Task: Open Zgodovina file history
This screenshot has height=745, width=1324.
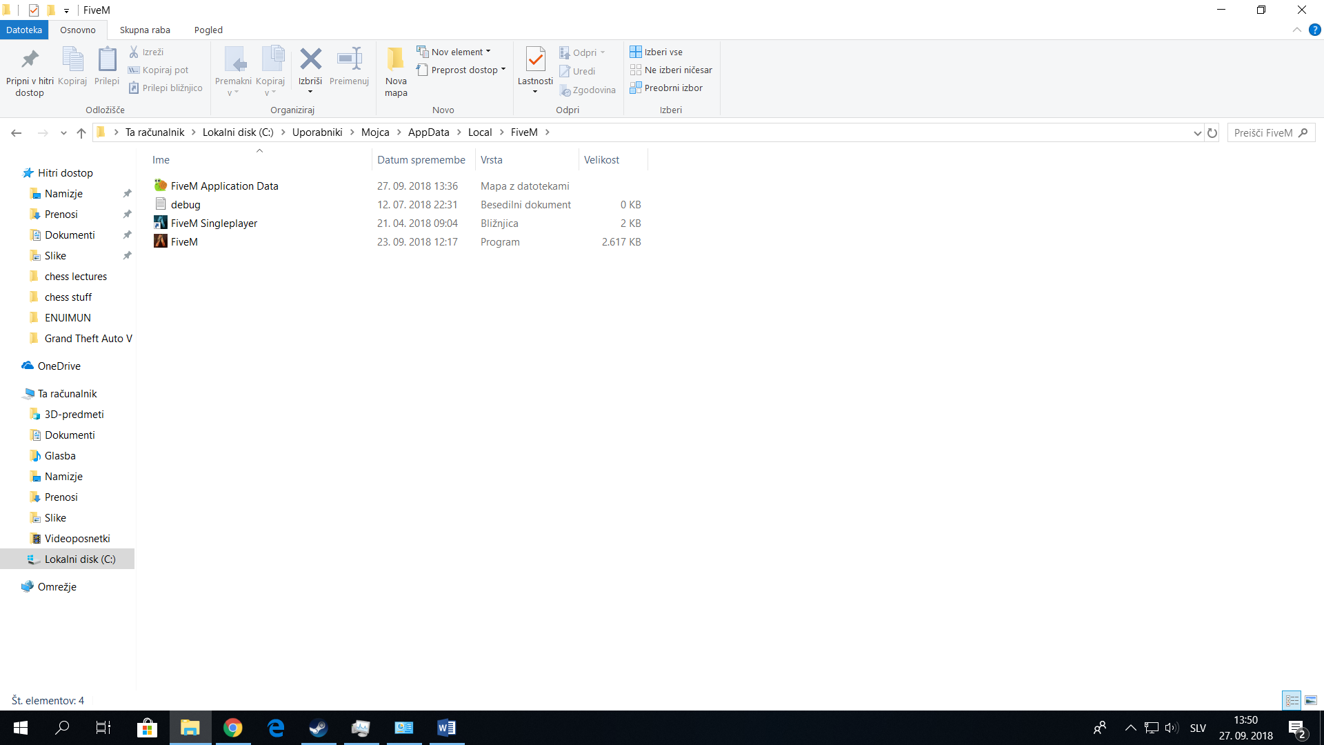Action: coord(588,90)
